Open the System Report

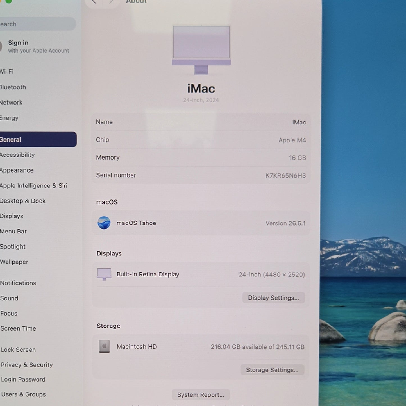coord(201,395)
